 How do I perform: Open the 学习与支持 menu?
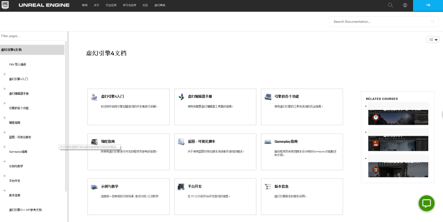click(x=129, y=5)
